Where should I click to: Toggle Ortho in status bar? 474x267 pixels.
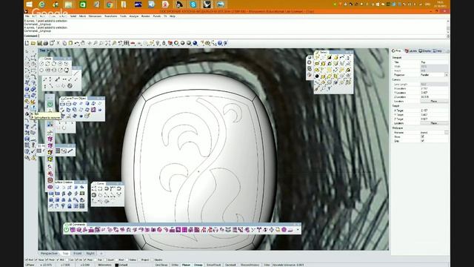pyautogui.click(x=175, y=265)
